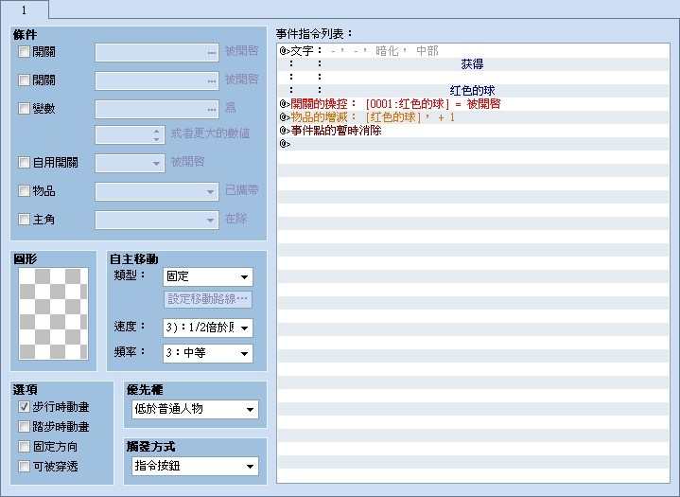Open the 頻率 frequency dropdown

tap(208, 353)
